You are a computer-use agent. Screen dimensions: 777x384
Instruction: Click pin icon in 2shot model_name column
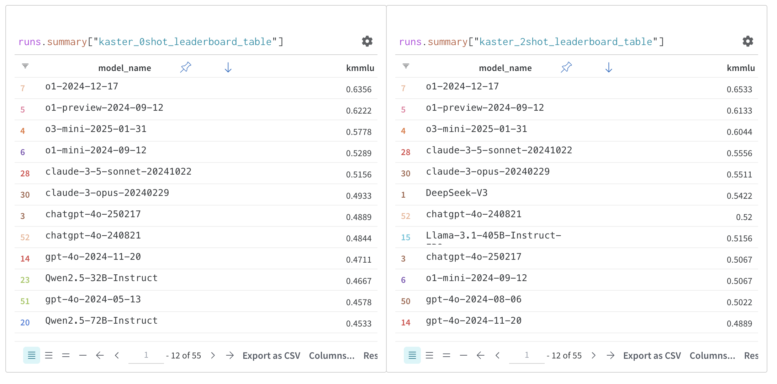566,67
